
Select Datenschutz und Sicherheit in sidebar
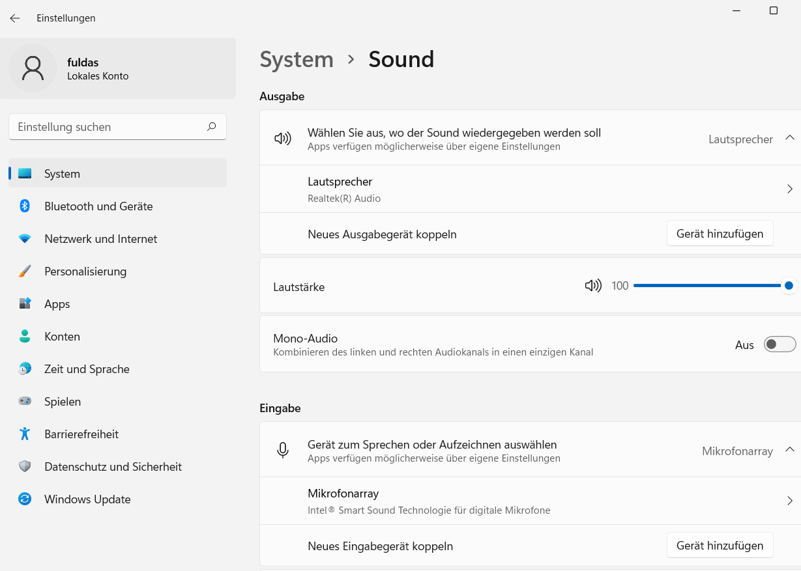click(x=113, y=467)
